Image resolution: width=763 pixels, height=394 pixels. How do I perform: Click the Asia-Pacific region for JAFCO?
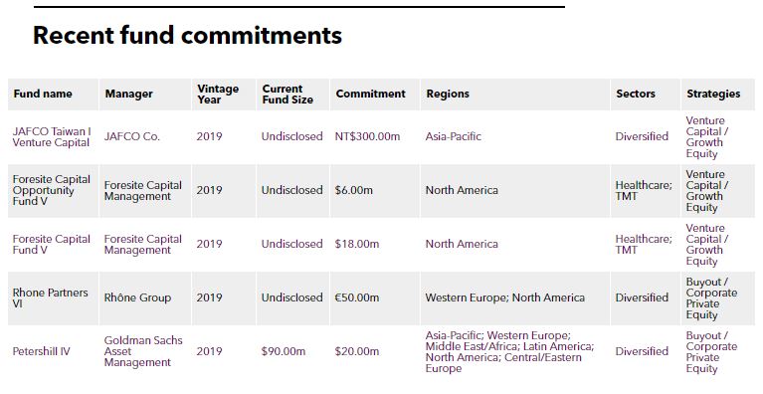click(x=453, y=136)
